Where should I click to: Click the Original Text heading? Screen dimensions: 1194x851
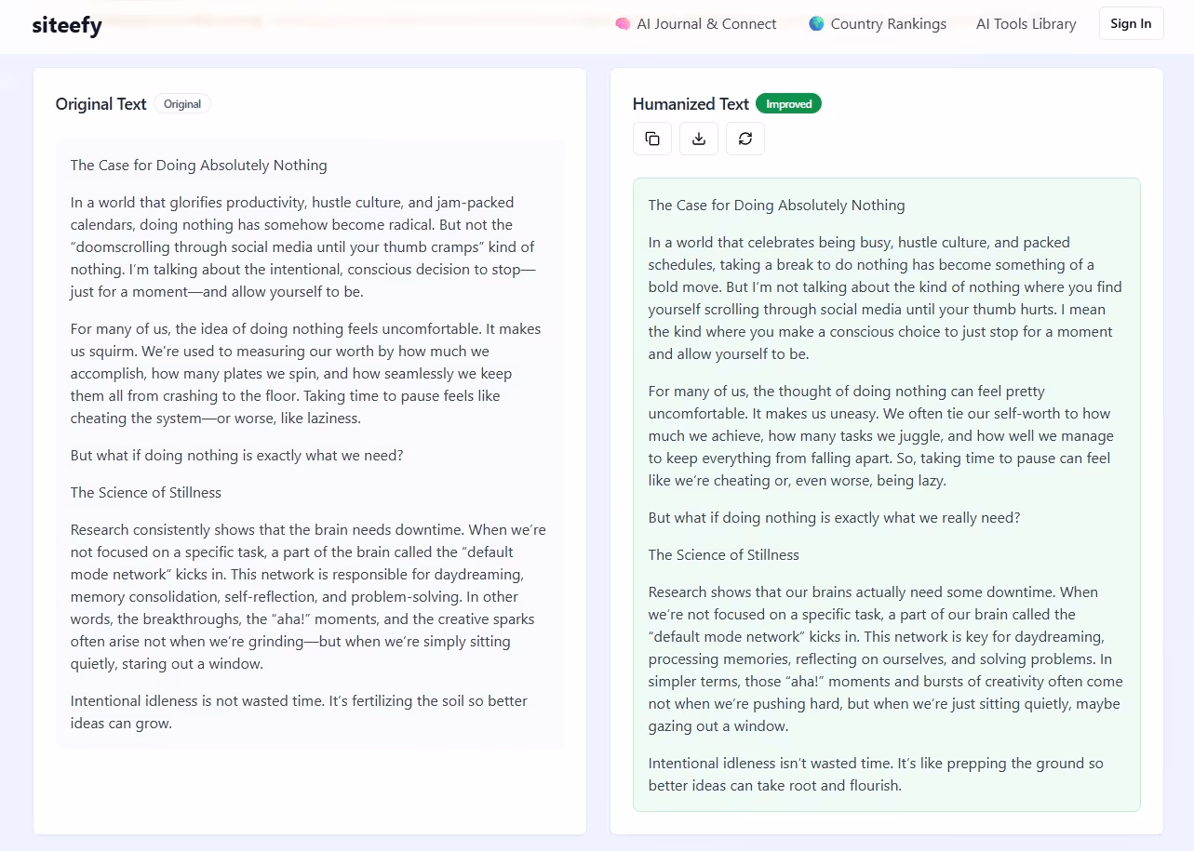(x=101, y=103)
